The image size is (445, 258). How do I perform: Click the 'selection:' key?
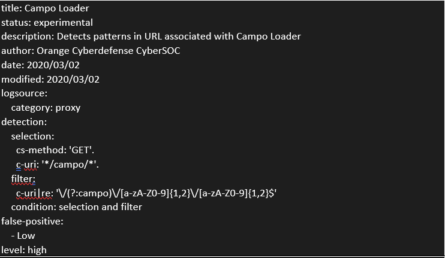coord(32,136)
